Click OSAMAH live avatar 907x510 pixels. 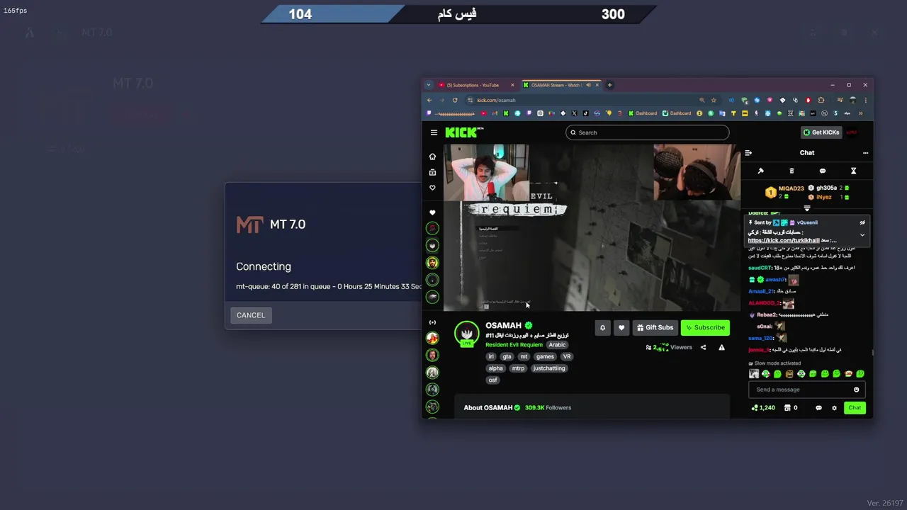coord(466,334)
